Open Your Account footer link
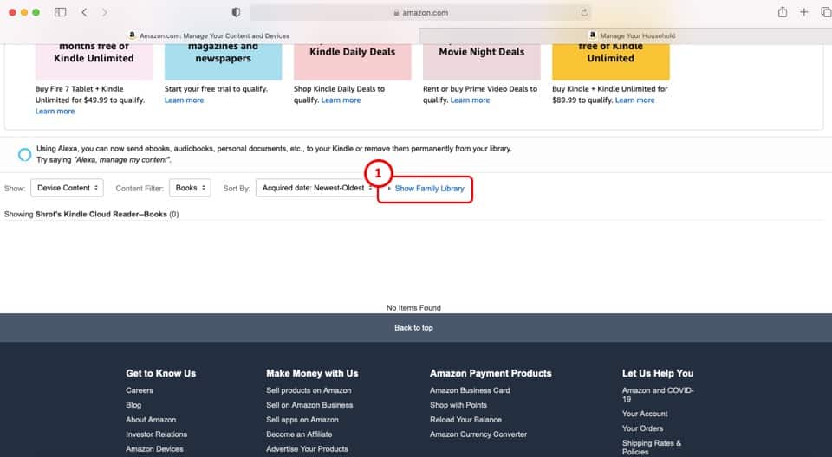 tap(645, 414)
